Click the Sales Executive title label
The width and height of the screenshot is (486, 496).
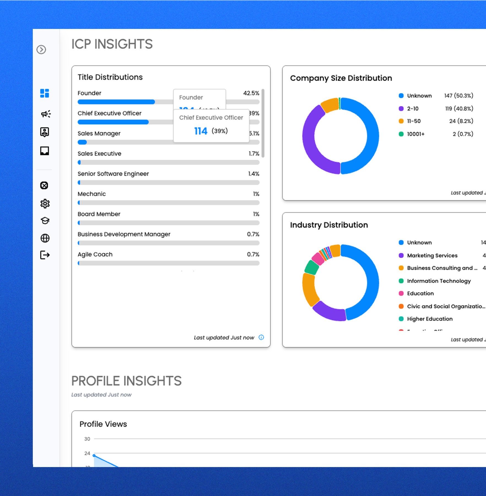[x=99, y=153]
